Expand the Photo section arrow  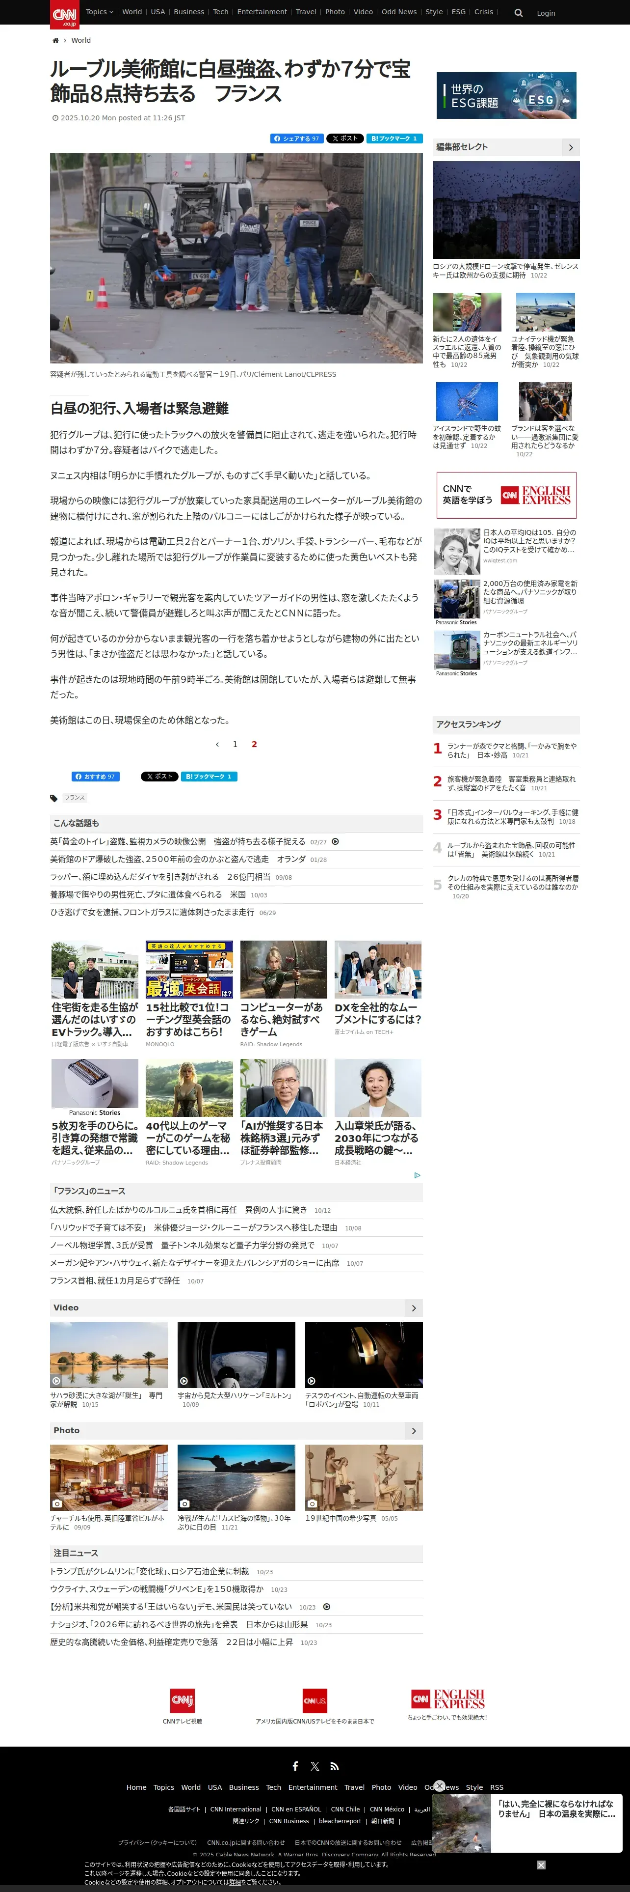tap(414, 1431)
